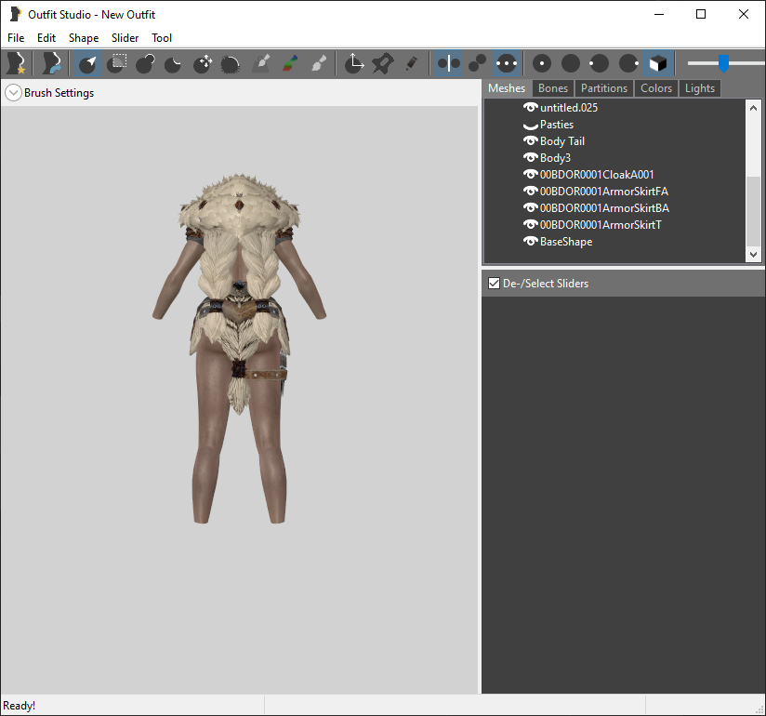The width and height of the screenshot is (766, 716).
Task: Minimize the Outfit Studio window
Action: [x=659, y=14]
